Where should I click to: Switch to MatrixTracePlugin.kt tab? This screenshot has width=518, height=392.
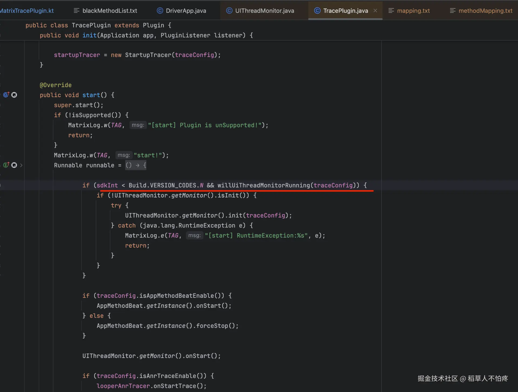[x=27, y=11]
